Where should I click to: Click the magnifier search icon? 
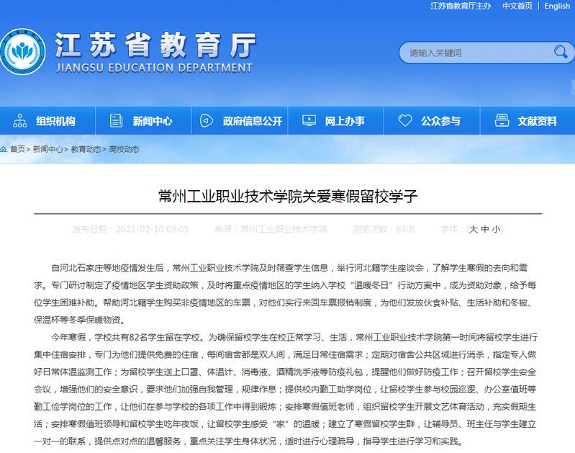(560, 52)
